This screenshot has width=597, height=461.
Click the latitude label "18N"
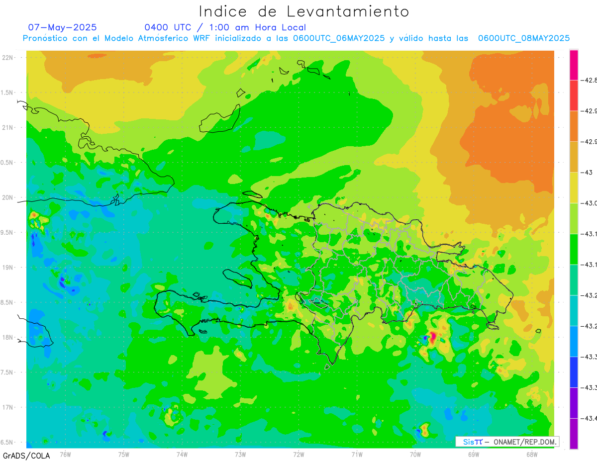click(x=7, y=338)
